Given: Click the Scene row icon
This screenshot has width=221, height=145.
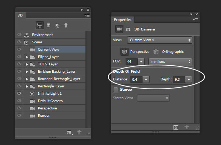Looking at the screenshot, I should click(x=26, y=43).
